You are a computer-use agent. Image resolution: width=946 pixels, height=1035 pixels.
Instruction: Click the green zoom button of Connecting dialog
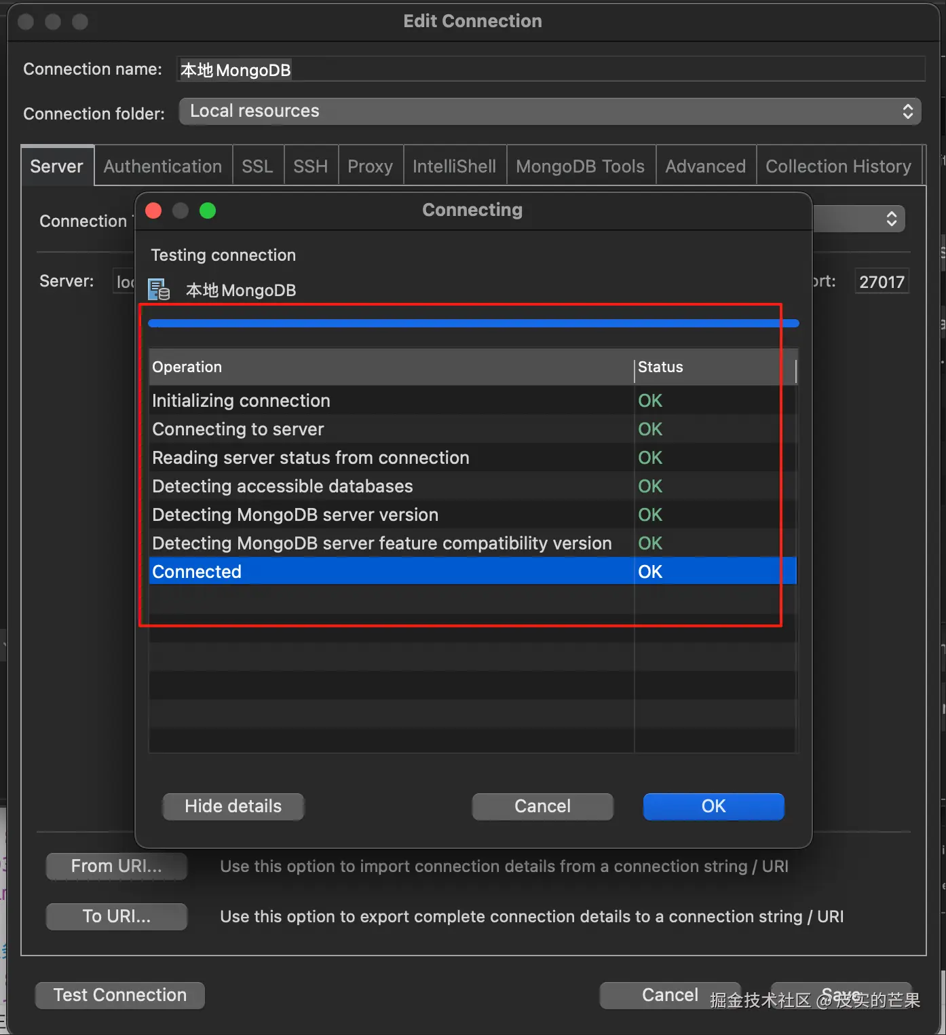[208, 211]
